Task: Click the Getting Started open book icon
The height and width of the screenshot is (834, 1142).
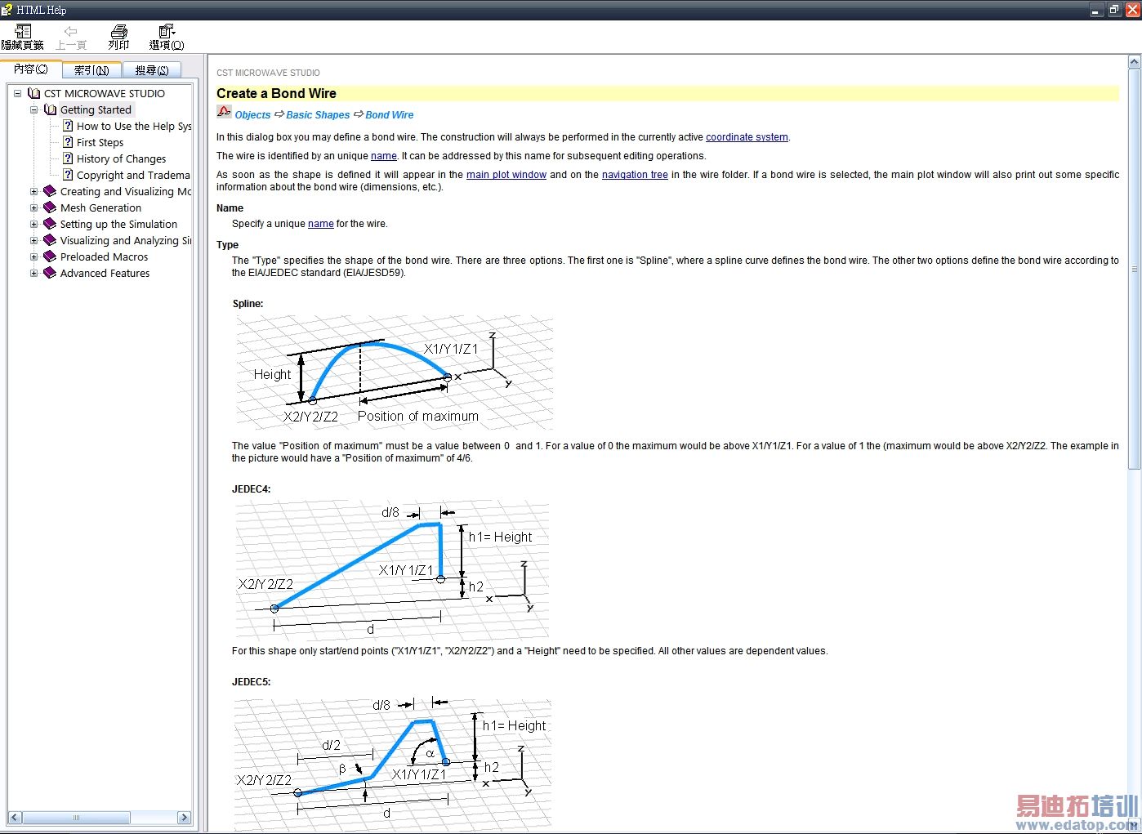Action: [51, 109]
